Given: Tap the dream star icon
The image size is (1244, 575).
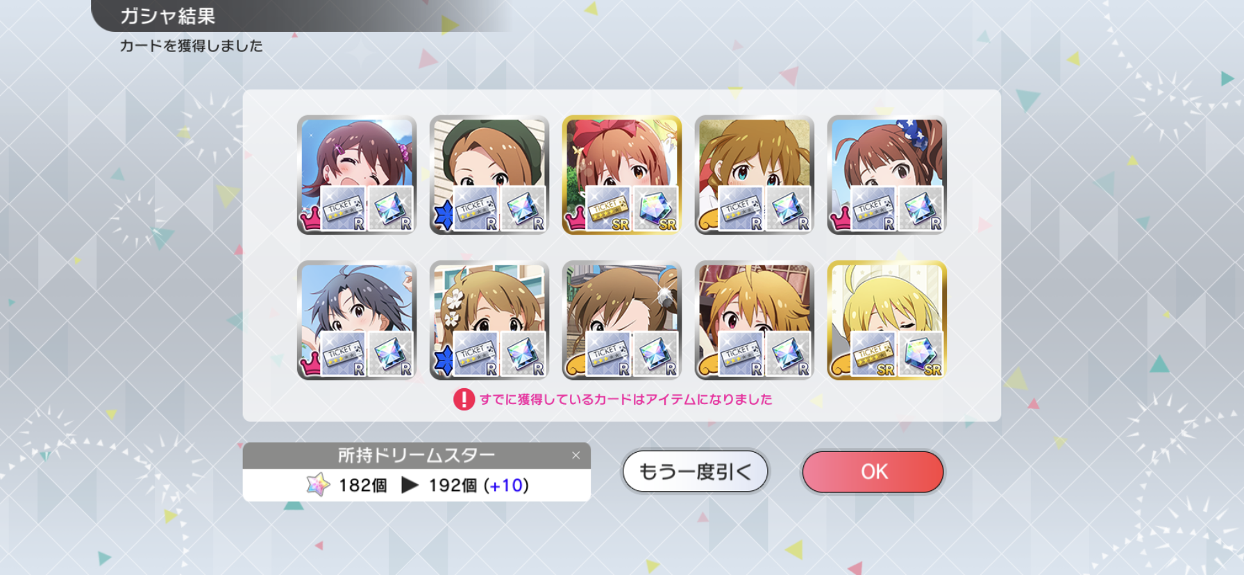Looking at the screenshot, I should pyautogui.click(x=318, y=485).
